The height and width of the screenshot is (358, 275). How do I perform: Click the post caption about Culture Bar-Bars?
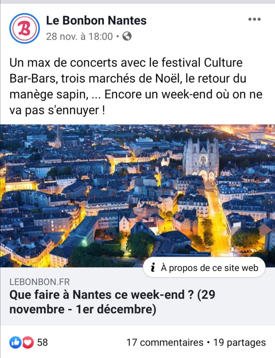point(136,87)
